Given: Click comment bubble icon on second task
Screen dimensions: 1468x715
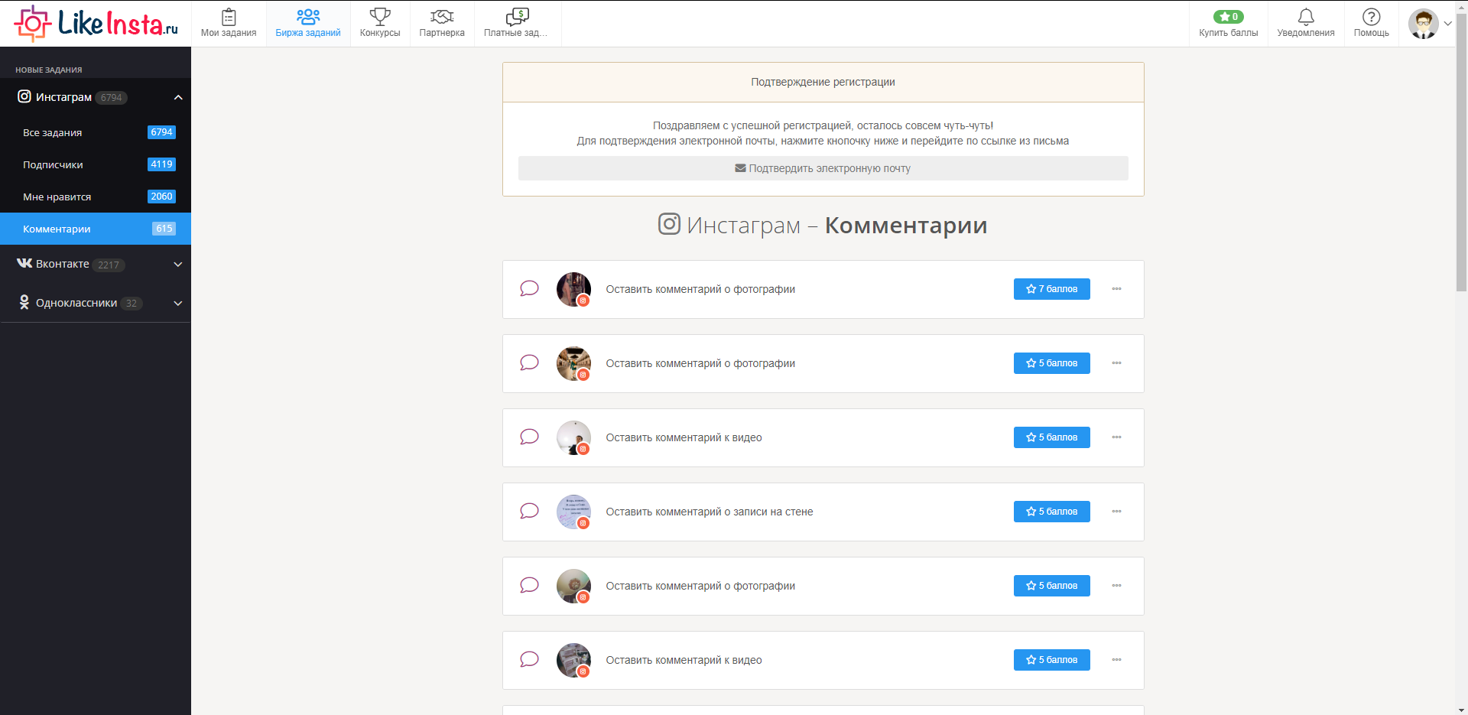Looking at the screenshot, I should point(529,362).
